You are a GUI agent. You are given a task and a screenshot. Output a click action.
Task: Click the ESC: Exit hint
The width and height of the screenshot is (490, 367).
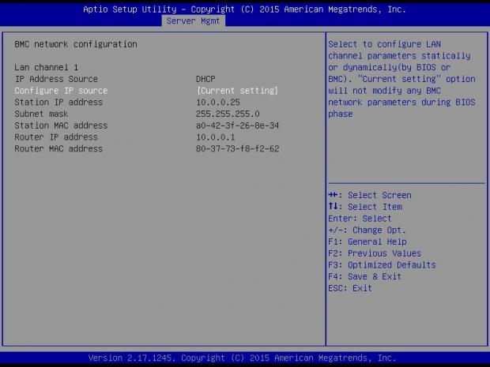click(x=350, y=288)
